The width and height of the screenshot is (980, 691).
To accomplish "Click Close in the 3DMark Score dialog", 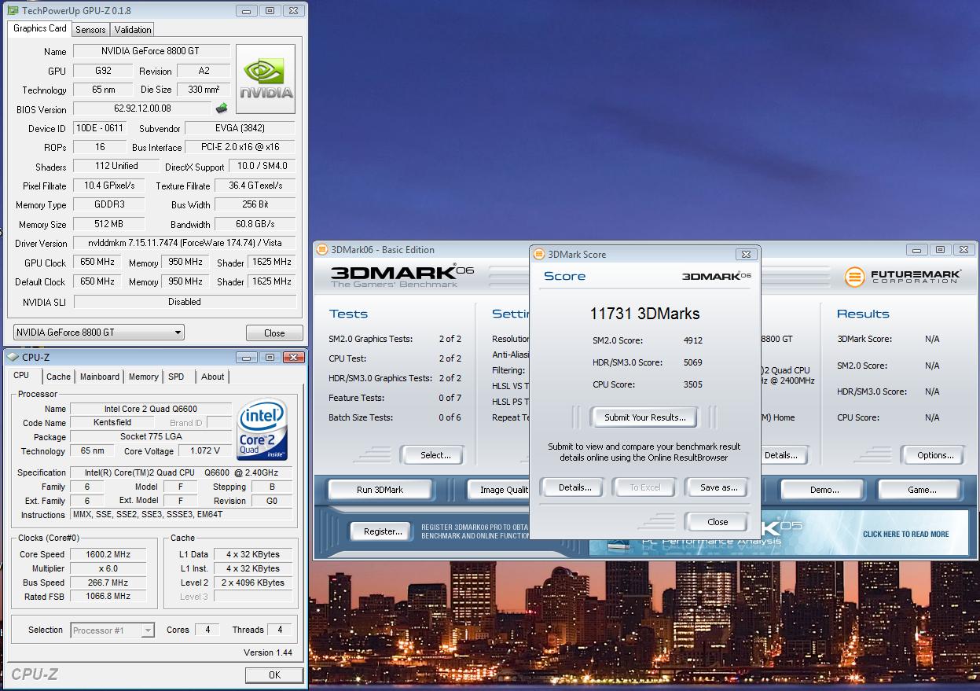I will pyautogui.click(x=718, y=522).
